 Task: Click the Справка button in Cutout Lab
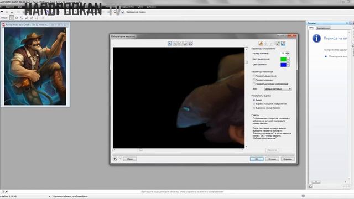pyautogui.click(x=288, y=159)
